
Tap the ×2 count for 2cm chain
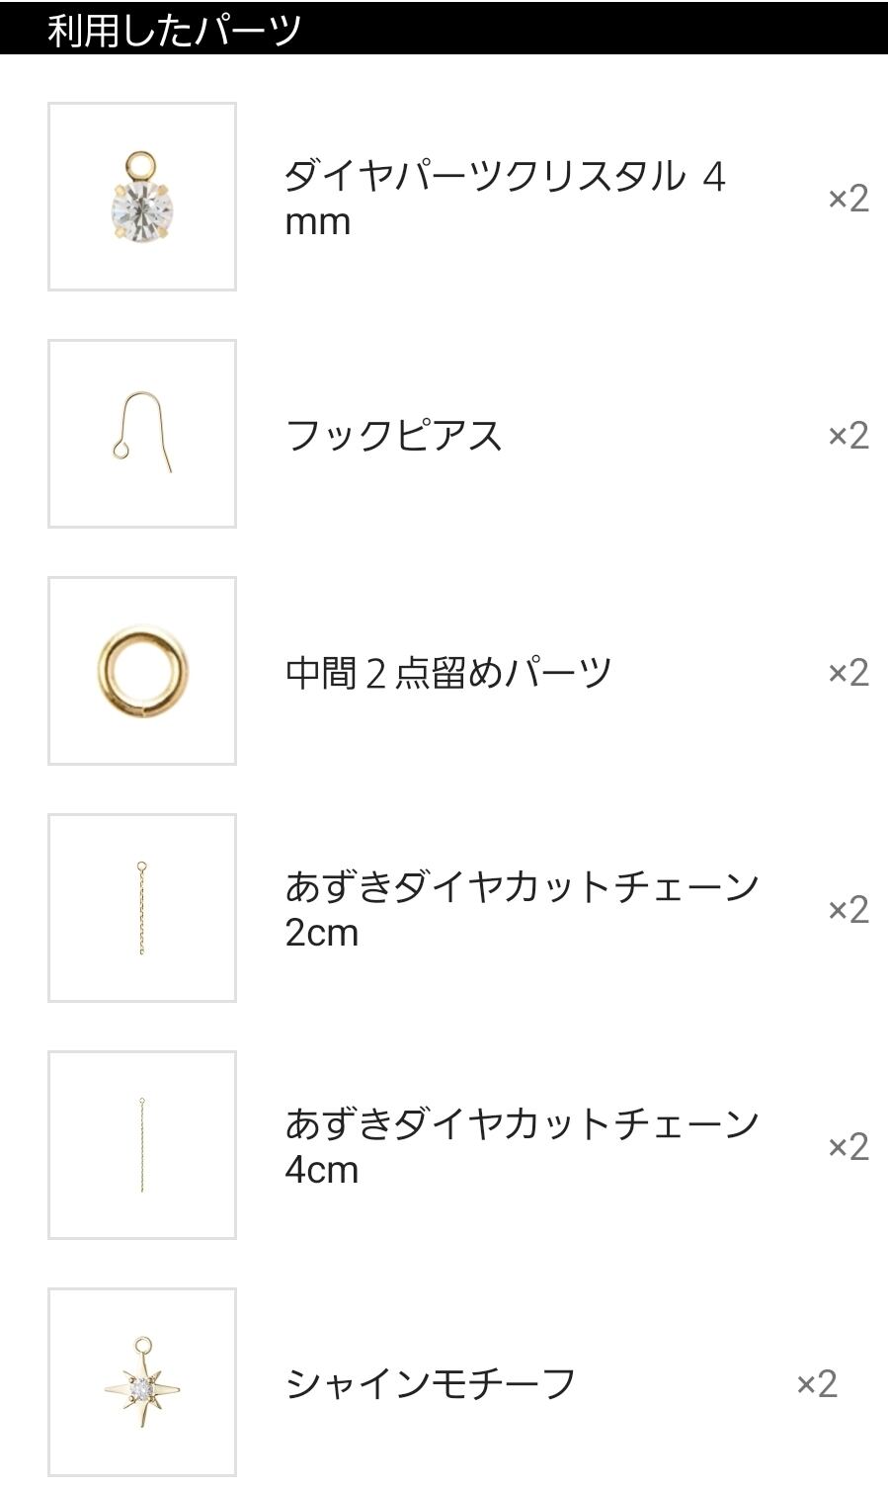point(848,909)
